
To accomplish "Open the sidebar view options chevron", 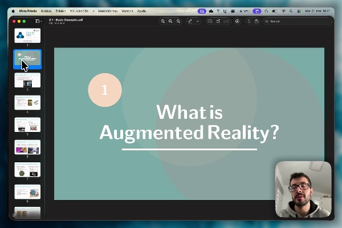I will coord(41,21).
